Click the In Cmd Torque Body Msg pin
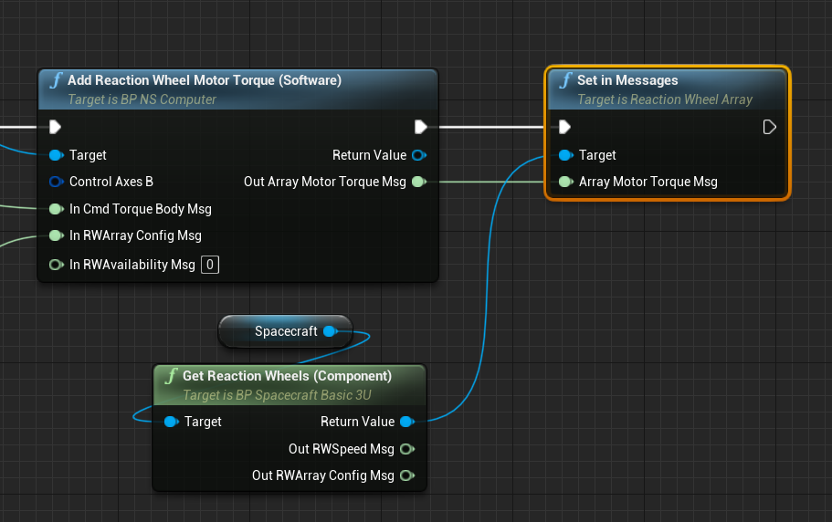The width and height of the screenshot is (832, 522). [x=56, y=209]
